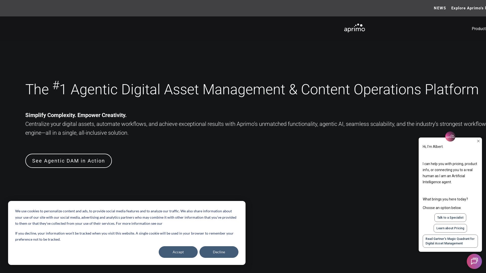The width and height of the screenshot is (486, 273).
Task: Accept cookies in the consent banner
Action: click(178, 252)
